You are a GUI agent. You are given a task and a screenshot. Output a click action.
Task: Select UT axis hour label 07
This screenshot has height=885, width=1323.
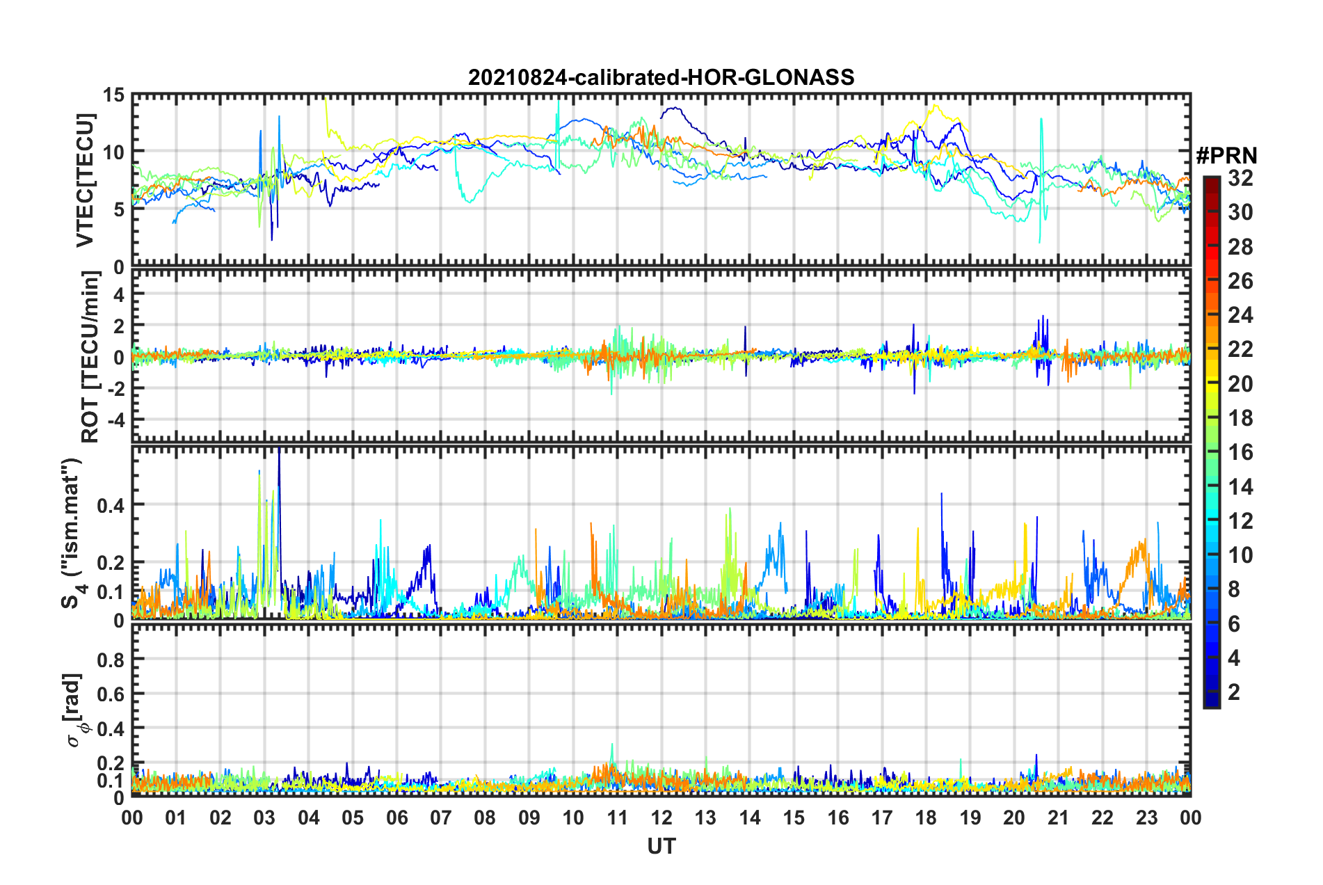tap(441, 818)
